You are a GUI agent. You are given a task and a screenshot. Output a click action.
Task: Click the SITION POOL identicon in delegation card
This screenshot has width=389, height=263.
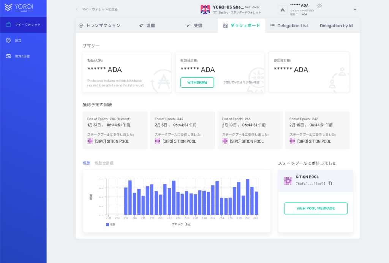pos(288,181)
